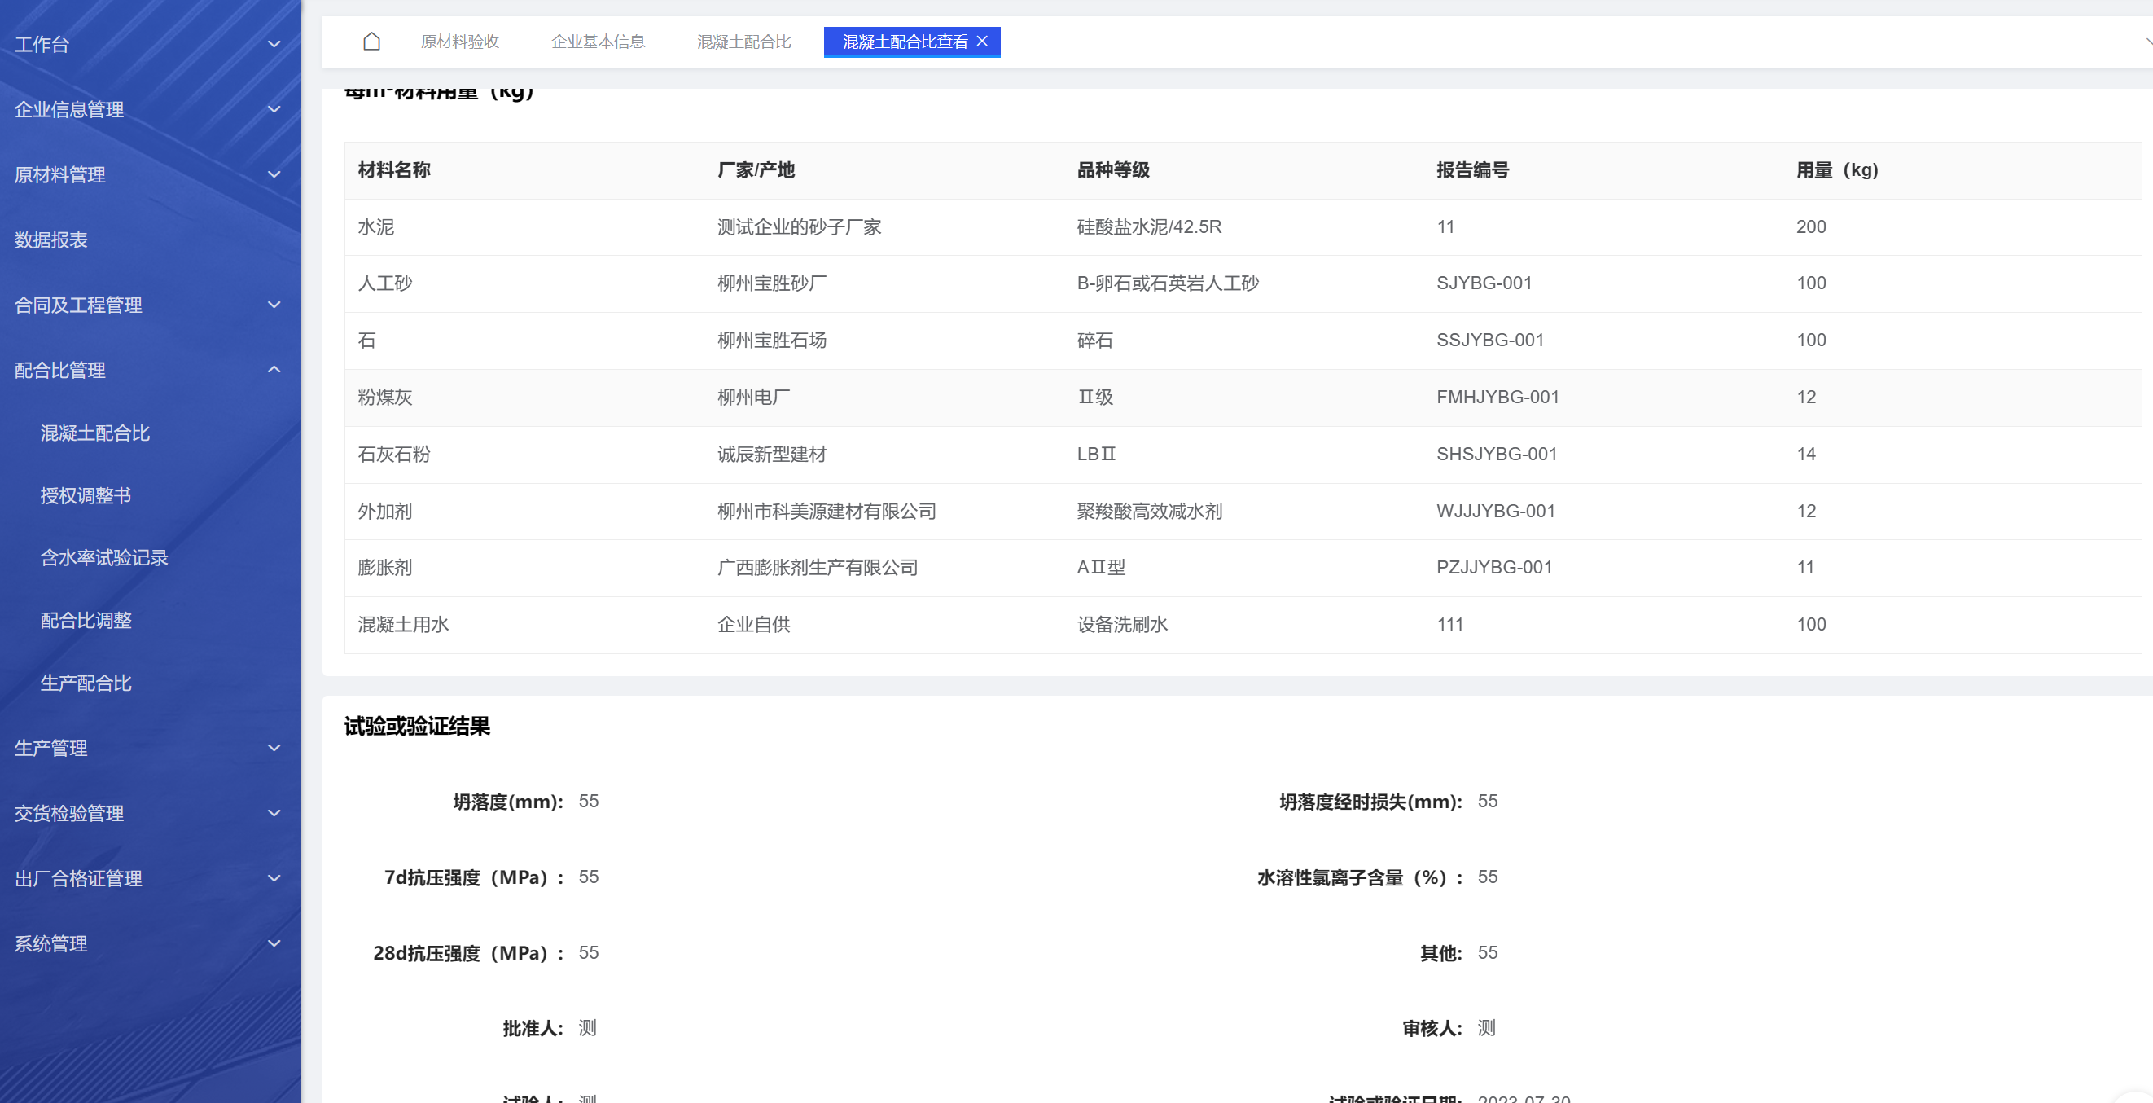
Task: Expand the 工作台 sidebar menu
Action: [151, 44]
